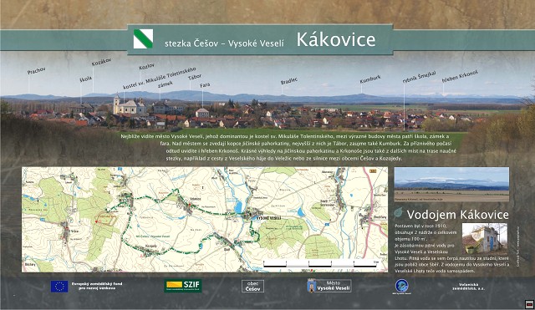
Task: Click the Volanická zemědělská, a.s. text
Action: pos(468,287)
